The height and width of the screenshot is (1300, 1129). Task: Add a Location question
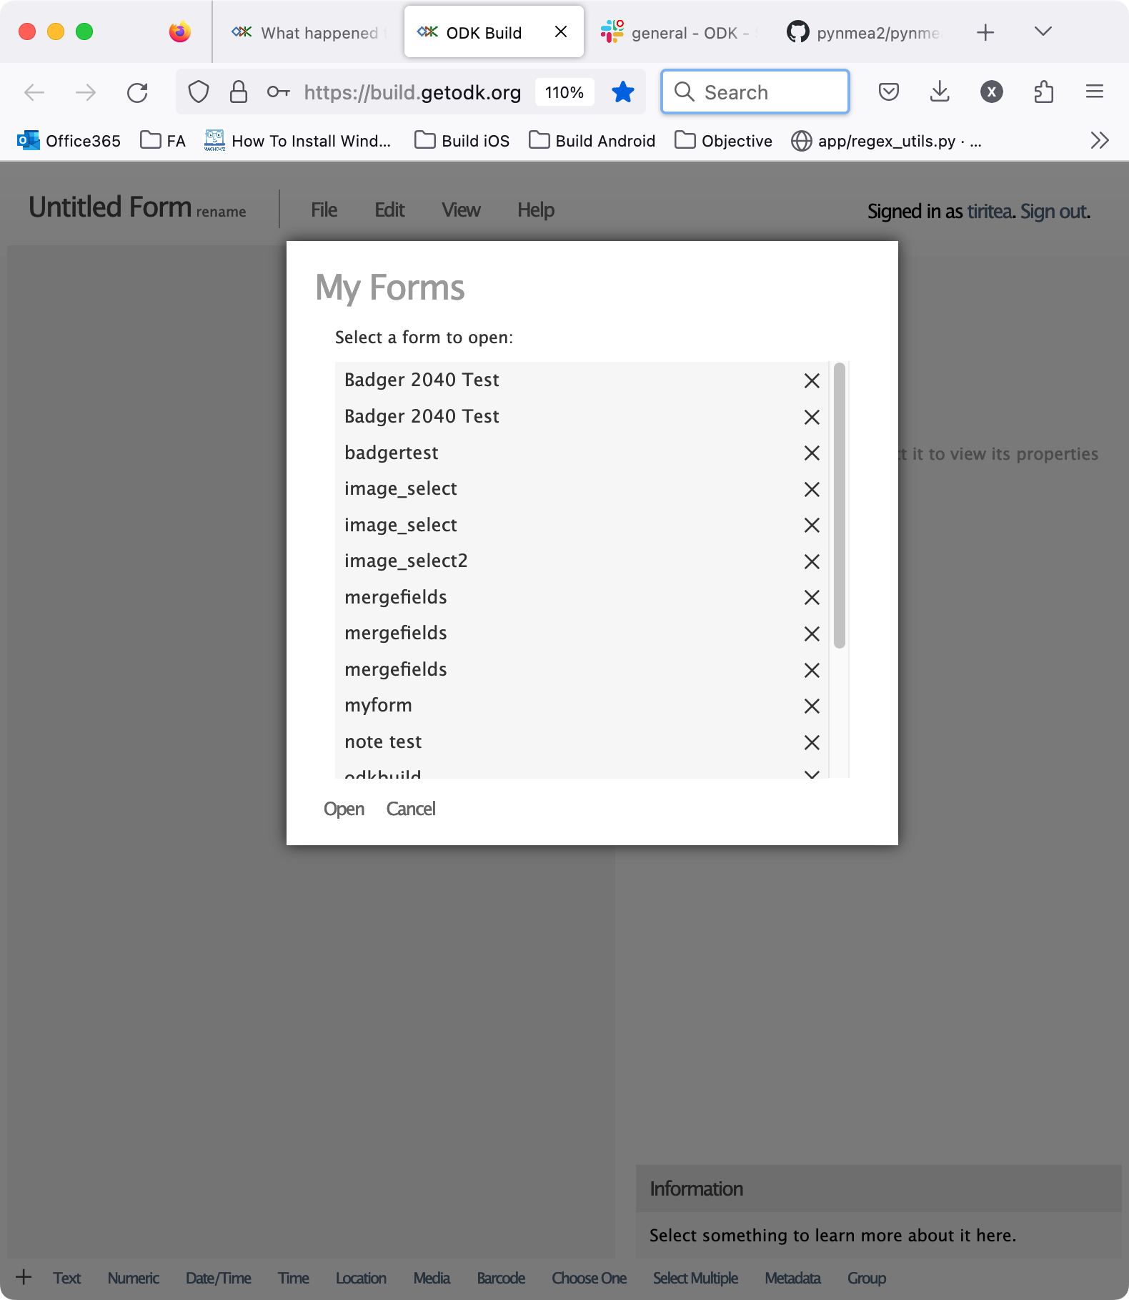pyautogui.click(x=361, y=1278)
